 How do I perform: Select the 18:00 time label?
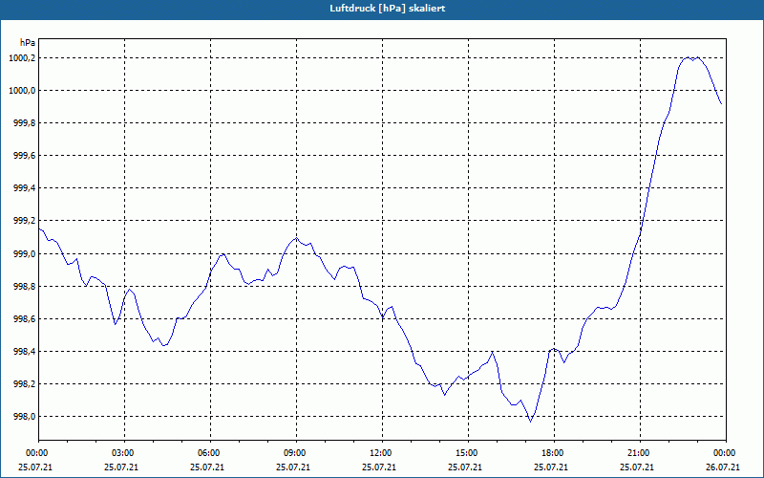pyautogui.click(x=551, y=453)
